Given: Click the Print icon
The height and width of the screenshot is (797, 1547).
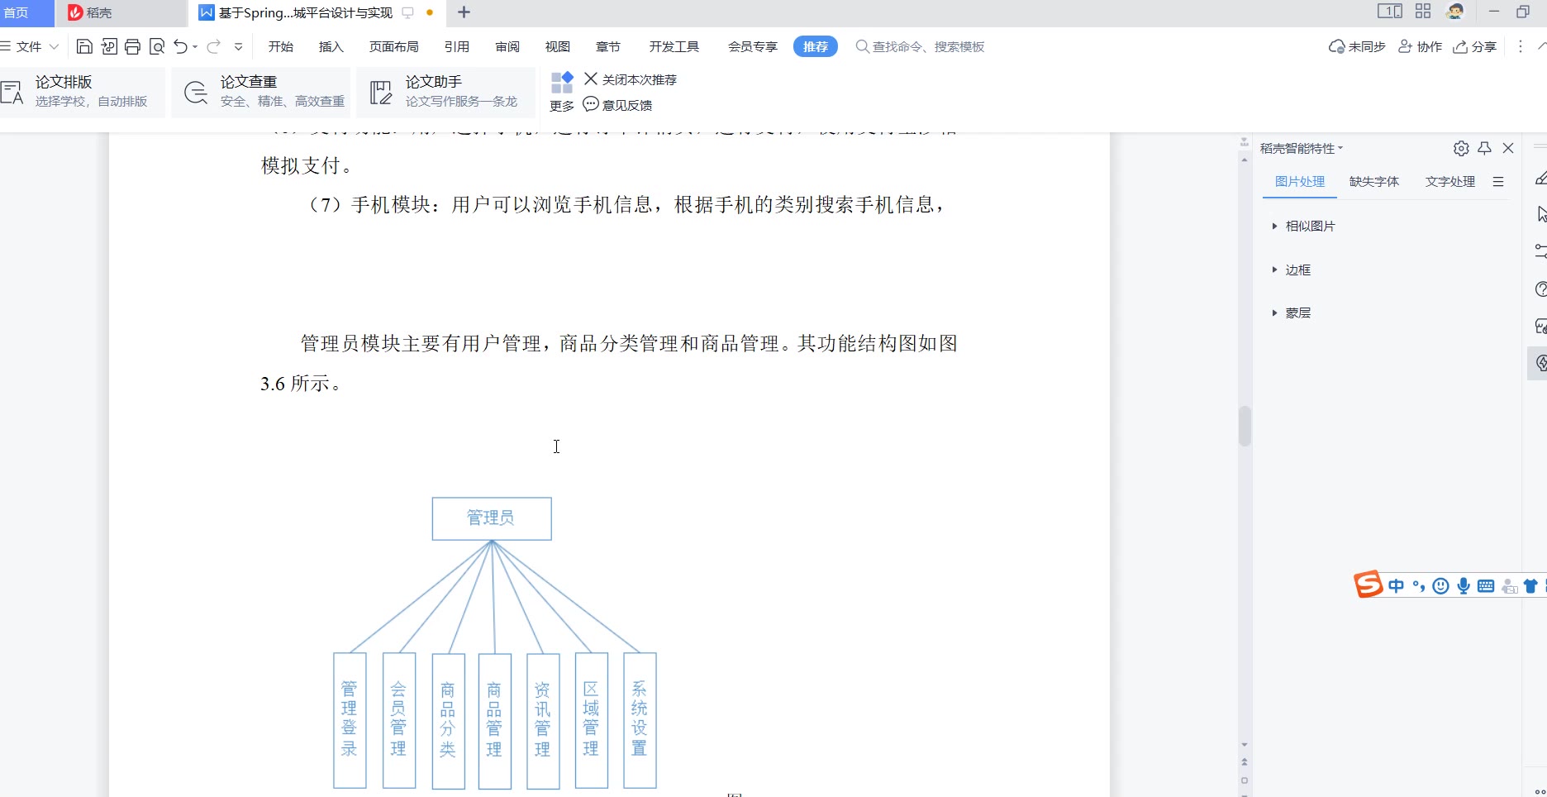Looking at the screenshot, I should (133, 46).
